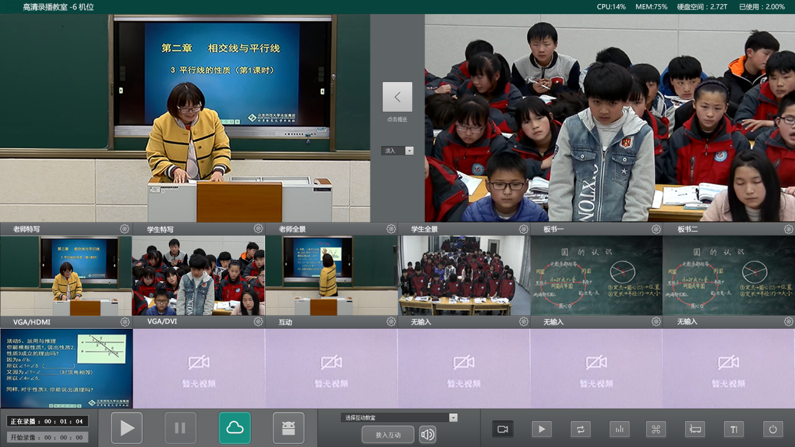The image size is (795, 447).
Task: Open the bar chart audio levels icon
Action: point(619,429)
